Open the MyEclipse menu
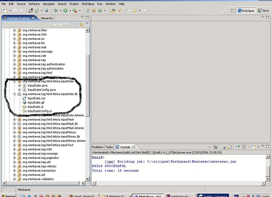Viewport: 272px width, 197px height. tap(88, 4)
